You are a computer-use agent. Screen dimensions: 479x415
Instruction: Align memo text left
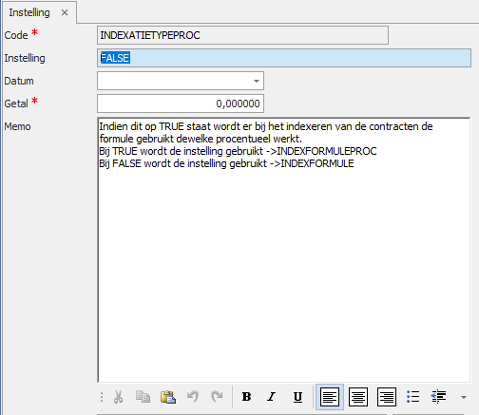point(330,397)
